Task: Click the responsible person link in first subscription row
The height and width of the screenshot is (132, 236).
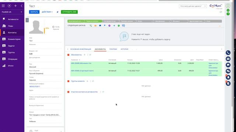Action: (213, 66)
